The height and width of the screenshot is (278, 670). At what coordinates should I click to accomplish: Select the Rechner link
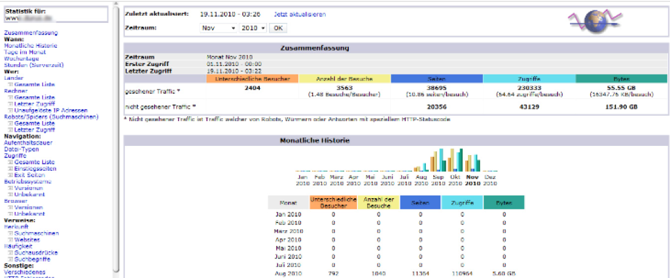[x=16, y=91]
